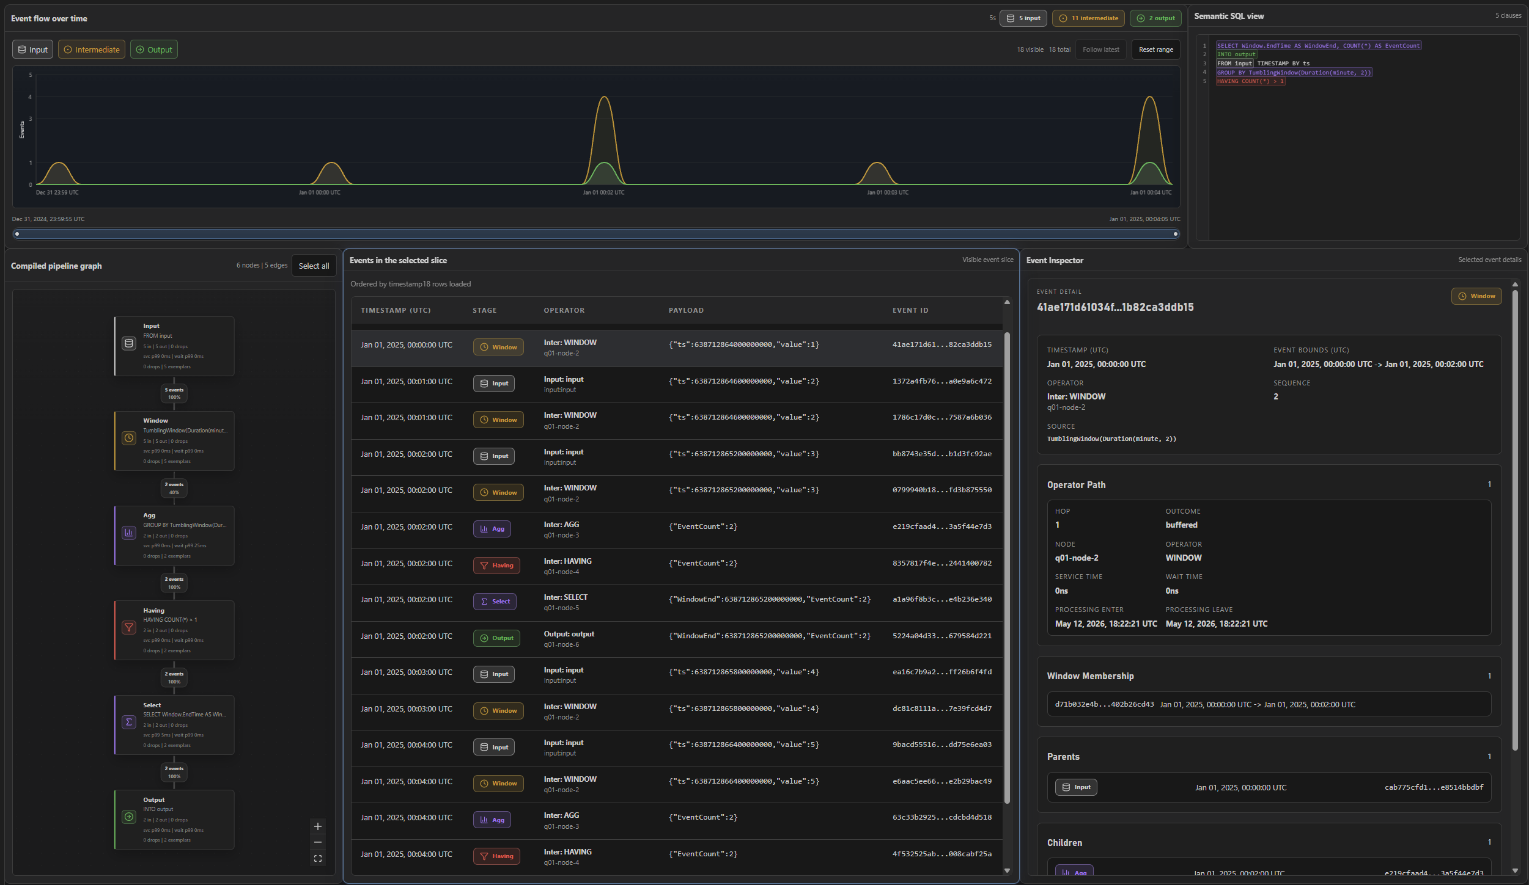Click SELECT clause in SQL view
The height and width of the screenshot is (885, 1529).
click(x=1318, y=46)
